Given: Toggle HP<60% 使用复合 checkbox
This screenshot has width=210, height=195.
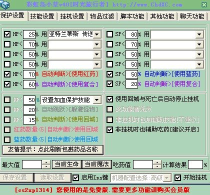Looking at the screenshot, I should pos(7,84).
